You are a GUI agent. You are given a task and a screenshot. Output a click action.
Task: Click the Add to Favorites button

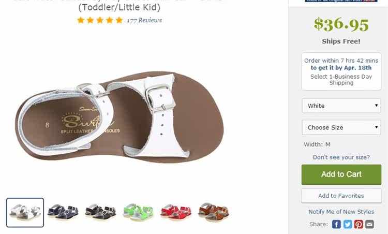pos(341,196)
